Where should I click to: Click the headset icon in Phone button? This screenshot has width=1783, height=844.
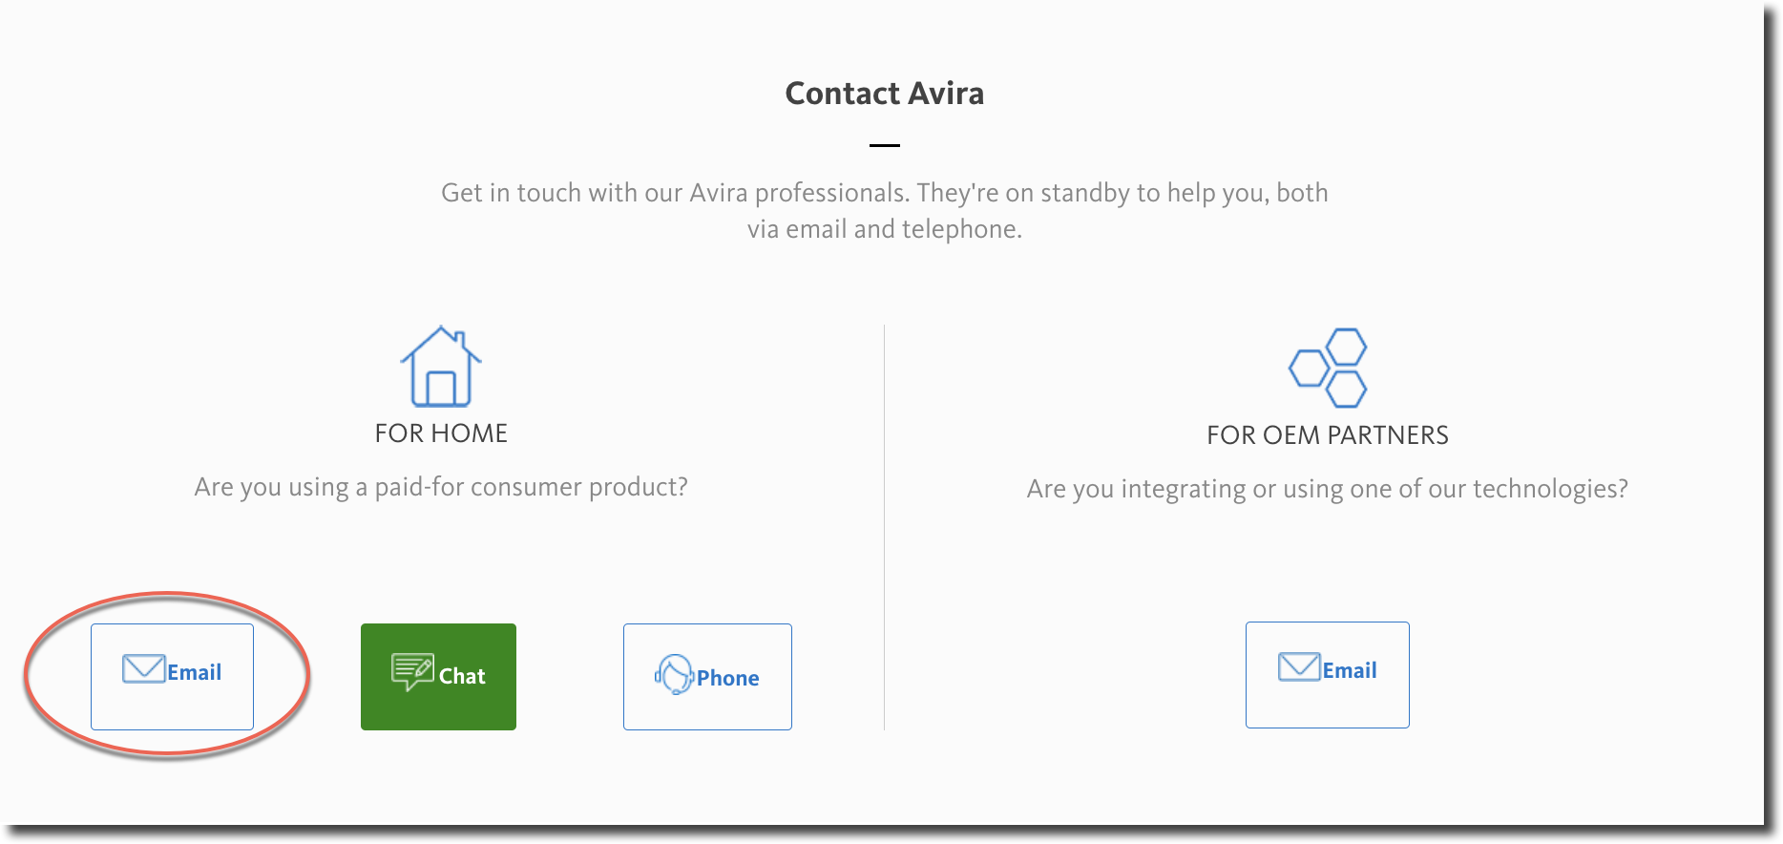click(x=675, y=674)
